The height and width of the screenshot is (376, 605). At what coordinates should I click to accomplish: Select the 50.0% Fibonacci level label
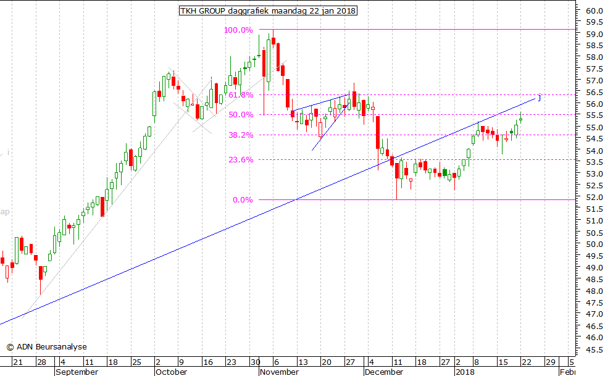241,115
